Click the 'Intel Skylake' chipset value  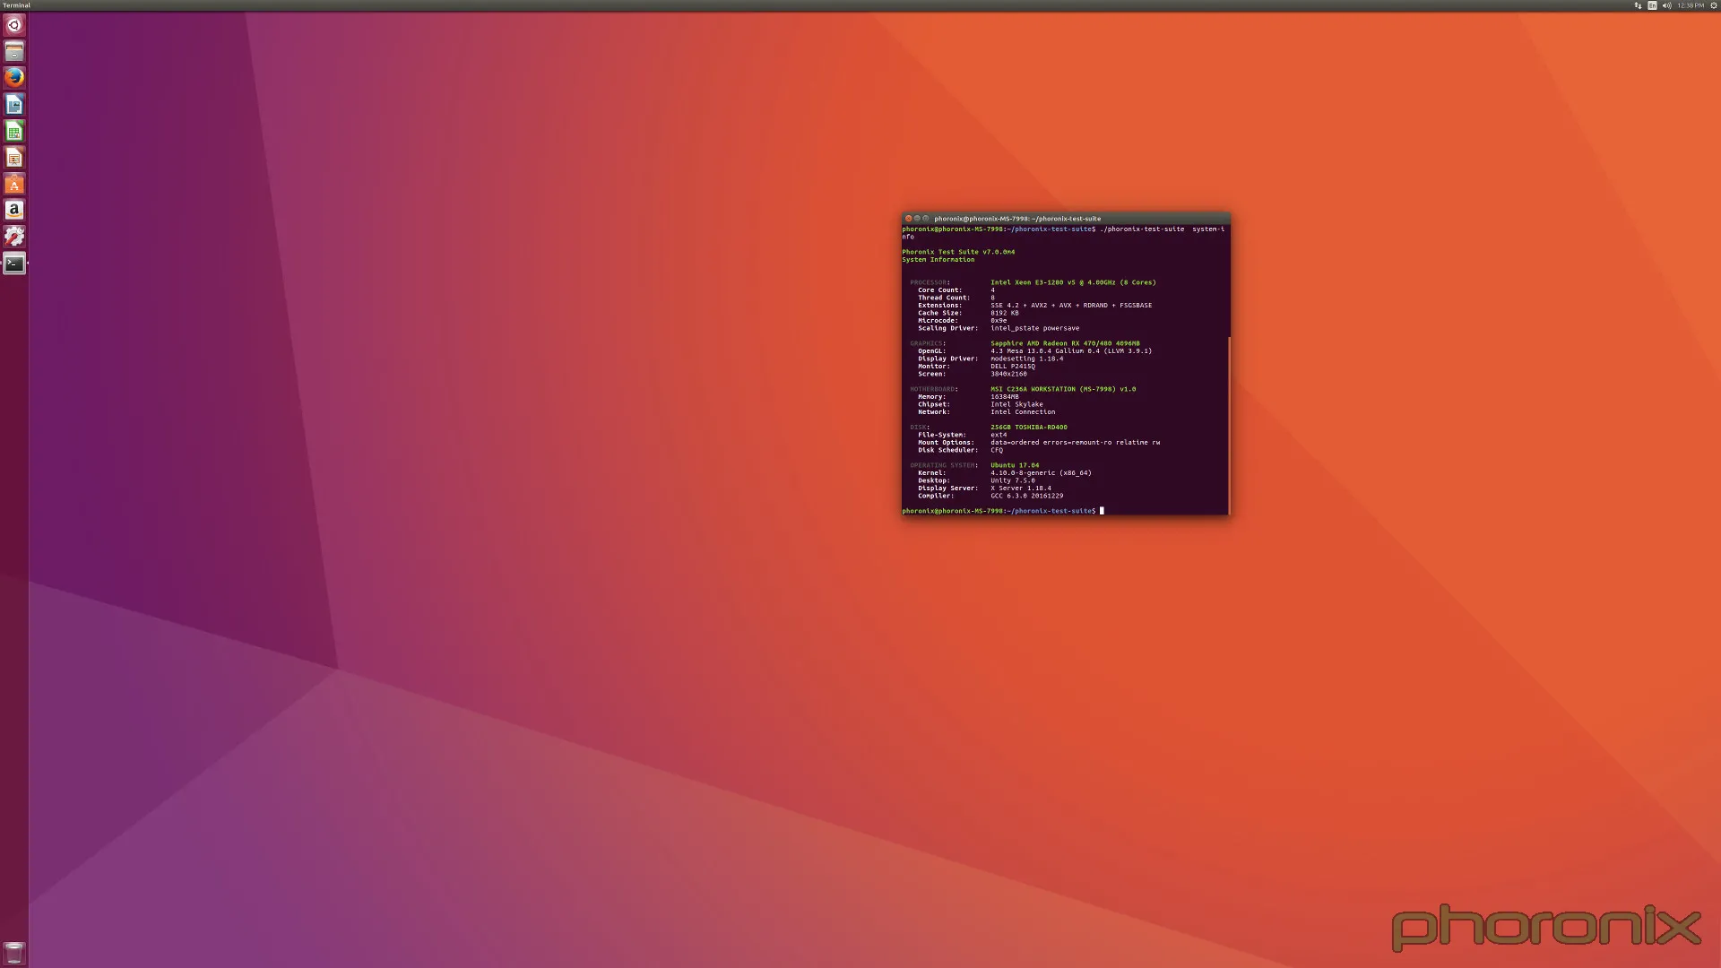[1016, 404]
